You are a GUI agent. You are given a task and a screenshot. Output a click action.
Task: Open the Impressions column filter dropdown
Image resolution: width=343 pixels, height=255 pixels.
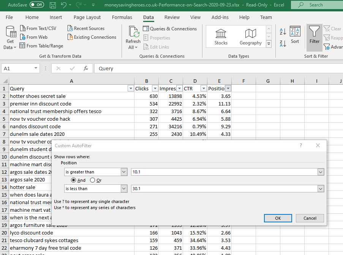[179, 88]
